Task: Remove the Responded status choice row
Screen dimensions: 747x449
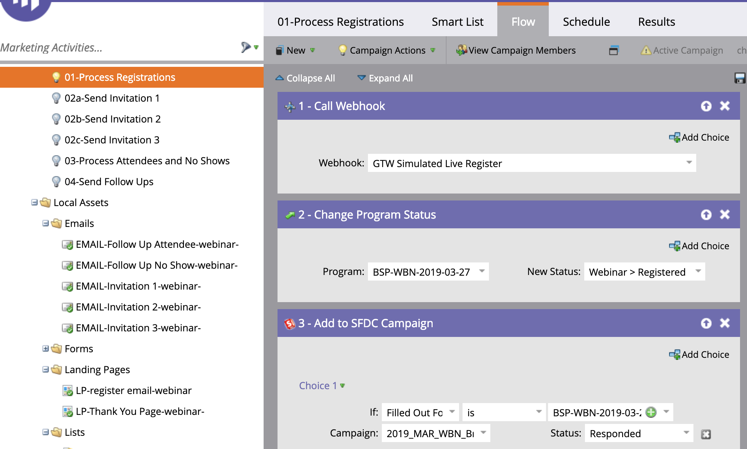Action: 706,434
